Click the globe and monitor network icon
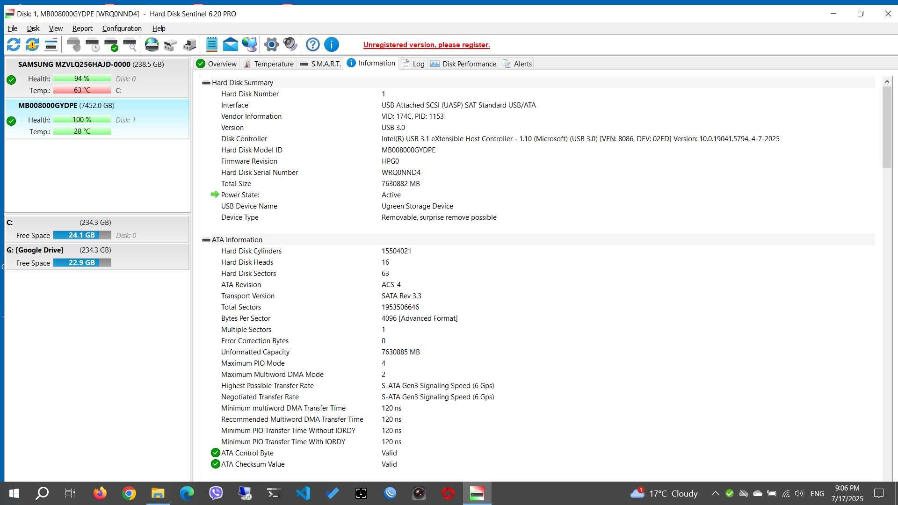898x505 pixels. (x=249, y=45)
